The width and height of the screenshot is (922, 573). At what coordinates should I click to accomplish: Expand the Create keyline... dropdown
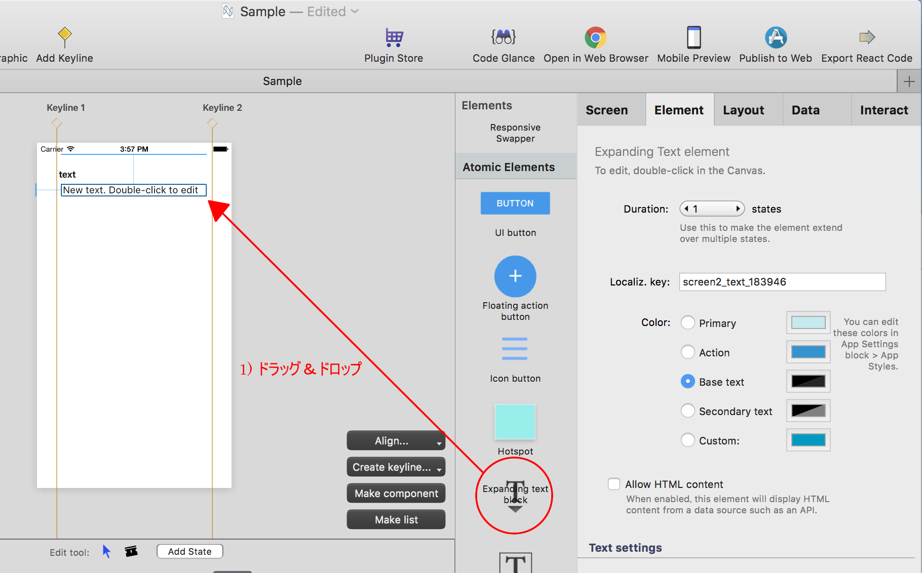pyautogui.click(x=396, y=467)
